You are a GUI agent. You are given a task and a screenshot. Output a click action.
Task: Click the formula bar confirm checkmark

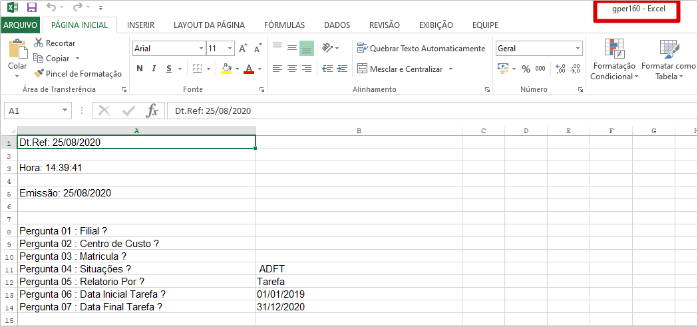[128, 111]
